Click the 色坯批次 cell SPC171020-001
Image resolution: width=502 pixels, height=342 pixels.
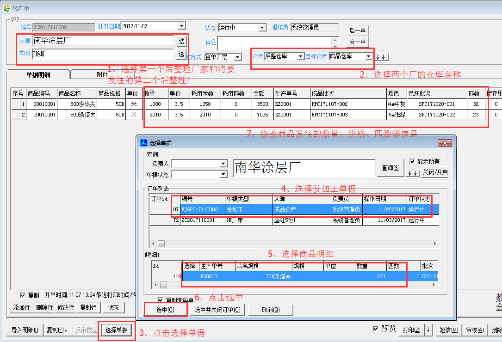tap(437, 104)
